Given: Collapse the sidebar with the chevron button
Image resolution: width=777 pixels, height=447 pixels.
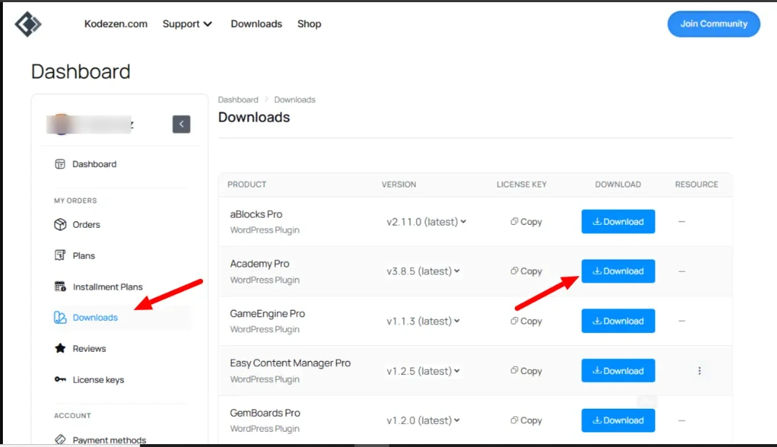Looking at the screenshot, I should (181, 124).
